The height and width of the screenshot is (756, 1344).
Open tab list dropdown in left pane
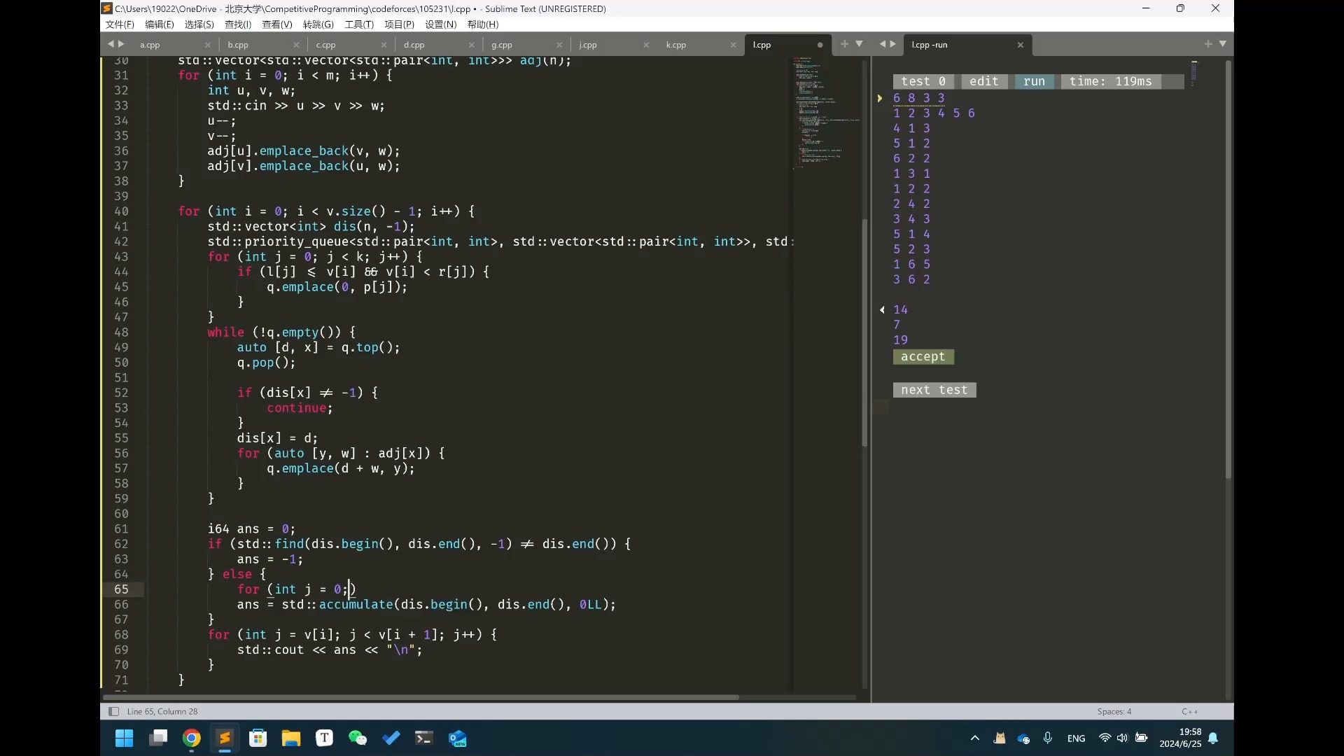pos(859,44)
